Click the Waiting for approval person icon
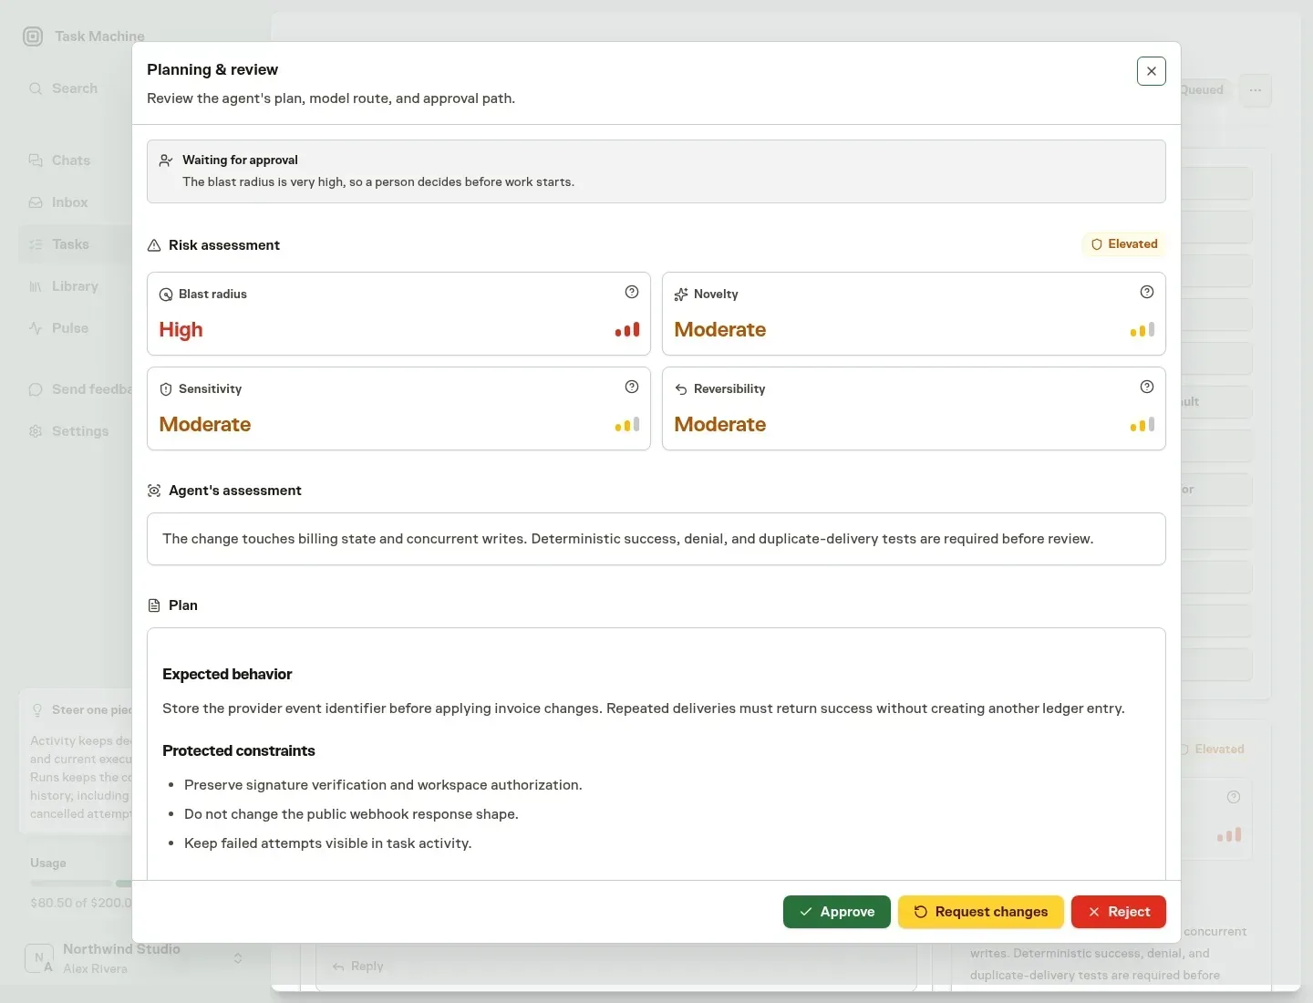 coord(166,160)
